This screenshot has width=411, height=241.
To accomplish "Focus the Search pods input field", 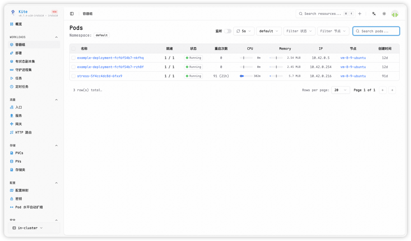I will [x=376, y=31].
